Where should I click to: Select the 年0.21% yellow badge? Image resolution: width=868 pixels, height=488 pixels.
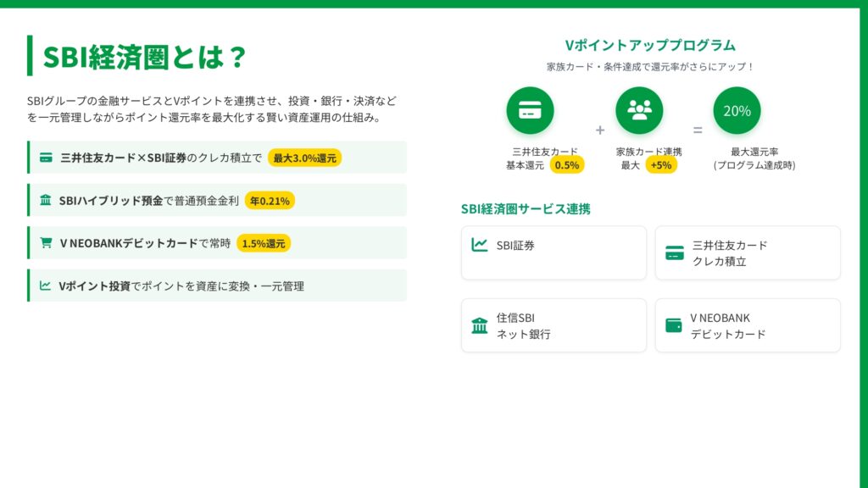(x=270, y=201)
